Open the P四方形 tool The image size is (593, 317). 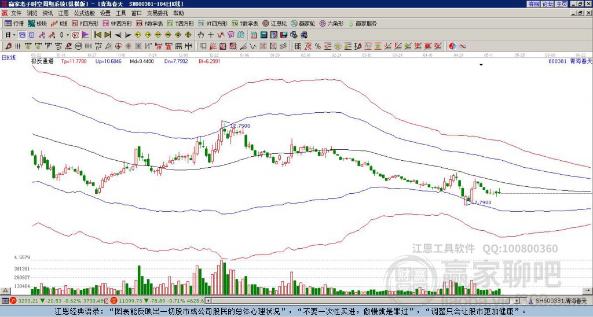coord(85,23)
